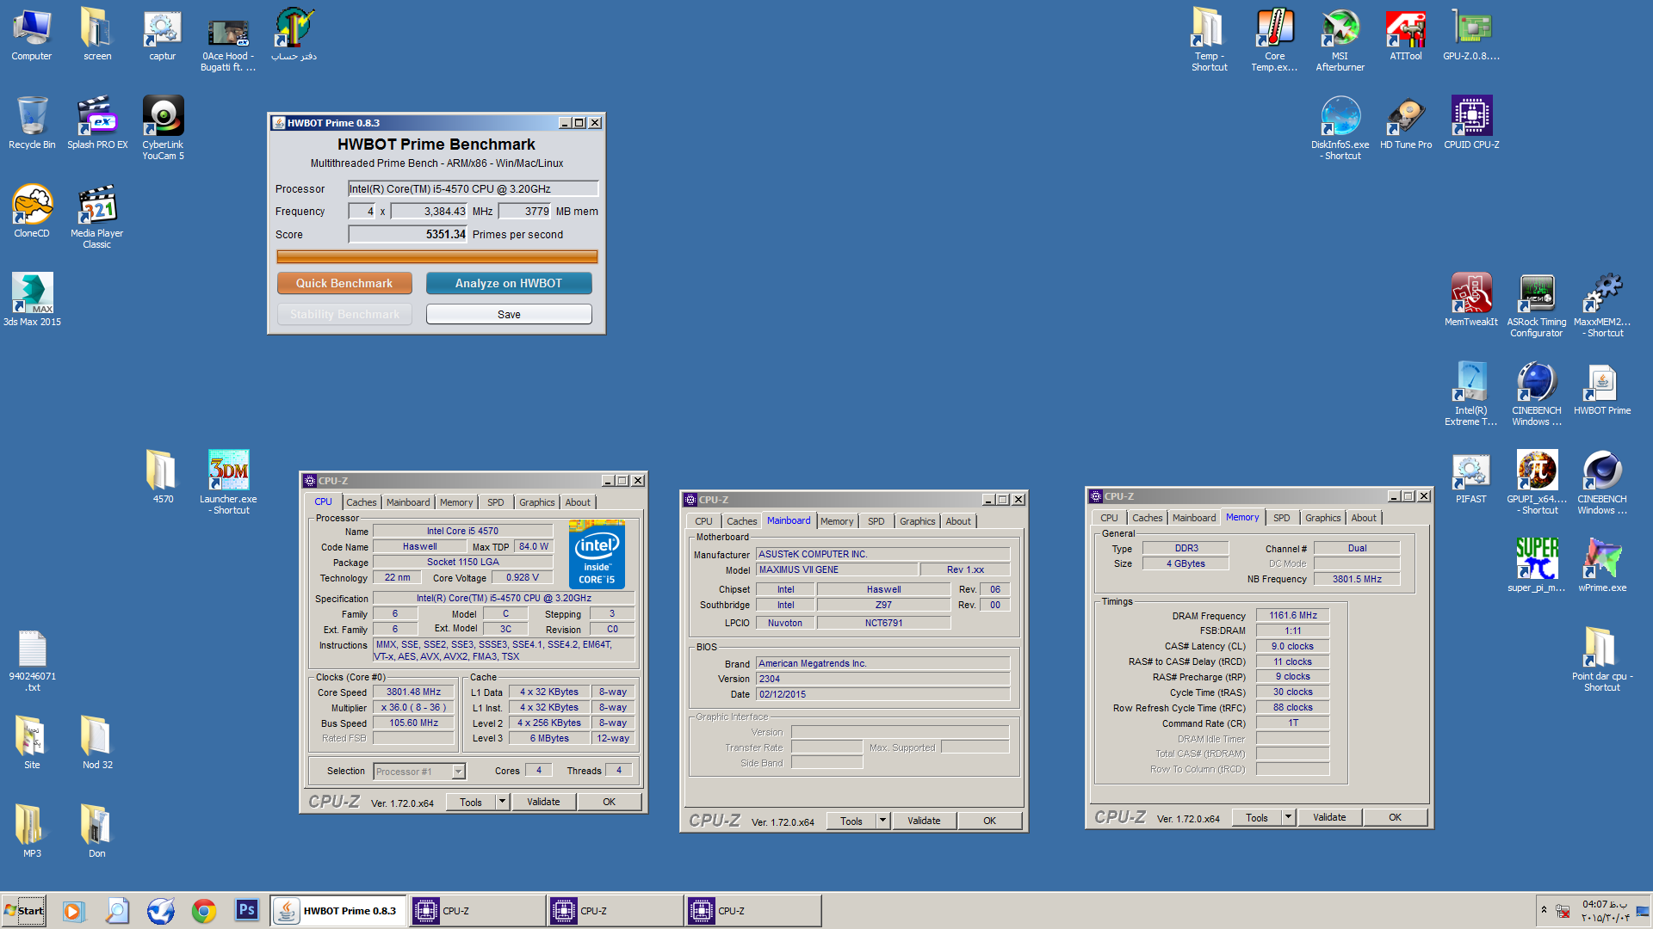The width and height of the screenshot is (1653, 929).
Task: Launch CloneCD from desktop
Action: tap(32, 212)
